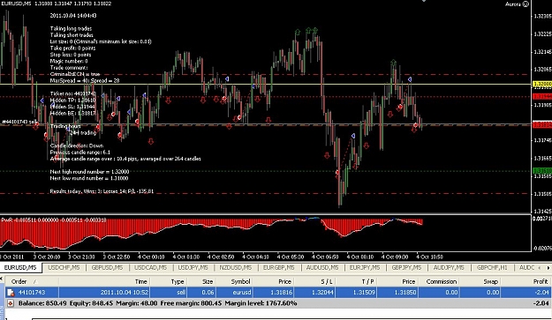Click the 'Next high round number' text
Image resolution: width=552 pixels, height=320 pixels.
click(89, 172)
